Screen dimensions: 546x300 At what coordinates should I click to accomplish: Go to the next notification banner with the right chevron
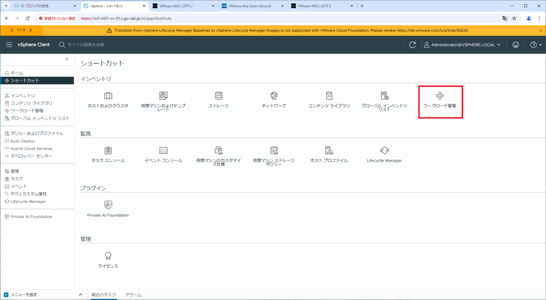tap(30, 30)
